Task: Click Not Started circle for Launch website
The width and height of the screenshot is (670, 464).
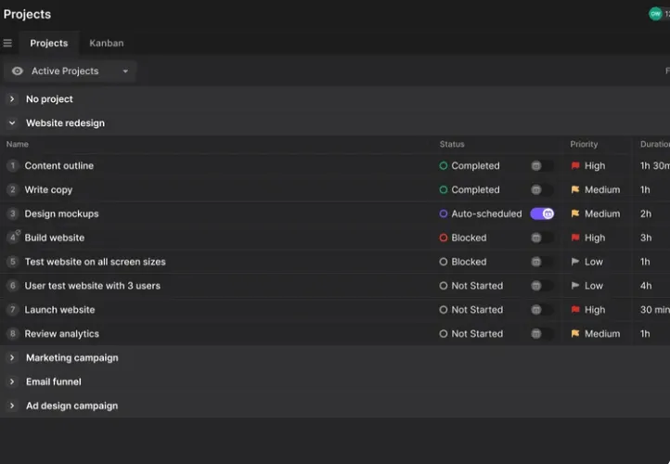Action: [443, 310]
